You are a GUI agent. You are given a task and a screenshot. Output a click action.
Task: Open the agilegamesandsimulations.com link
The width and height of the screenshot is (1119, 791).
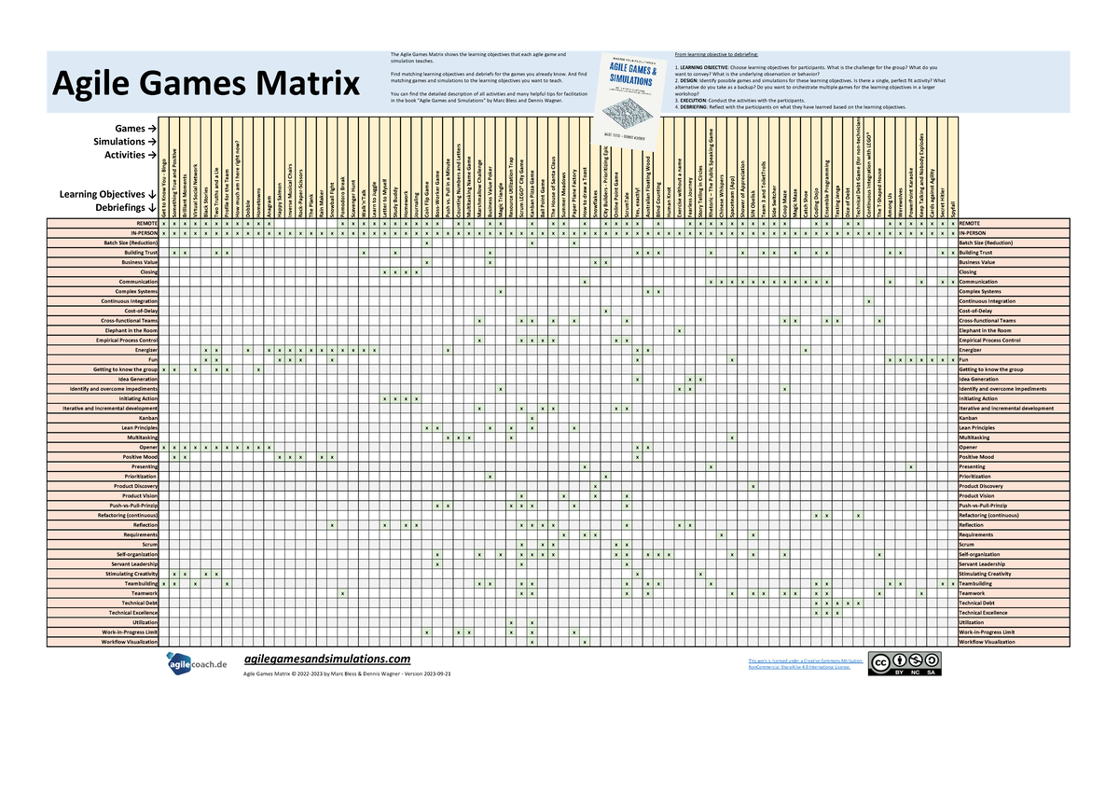pyautogui.click(x=326, y=659)
